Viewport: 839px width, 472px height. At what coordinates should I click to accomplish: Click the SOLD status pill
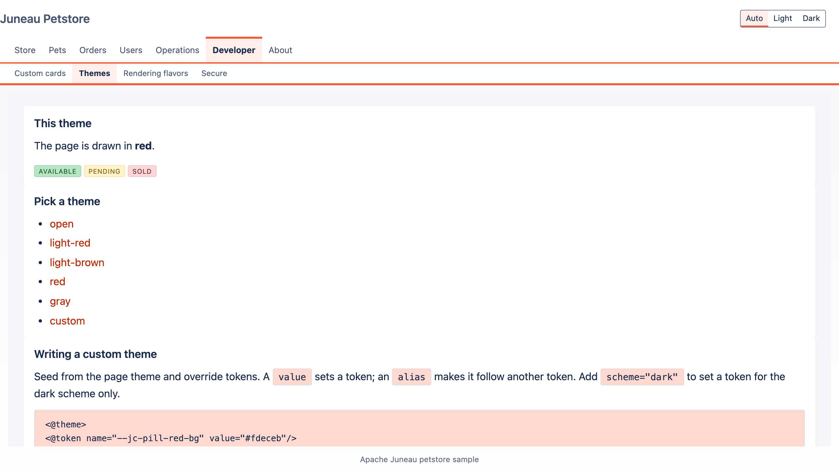[x=142, y=171]
